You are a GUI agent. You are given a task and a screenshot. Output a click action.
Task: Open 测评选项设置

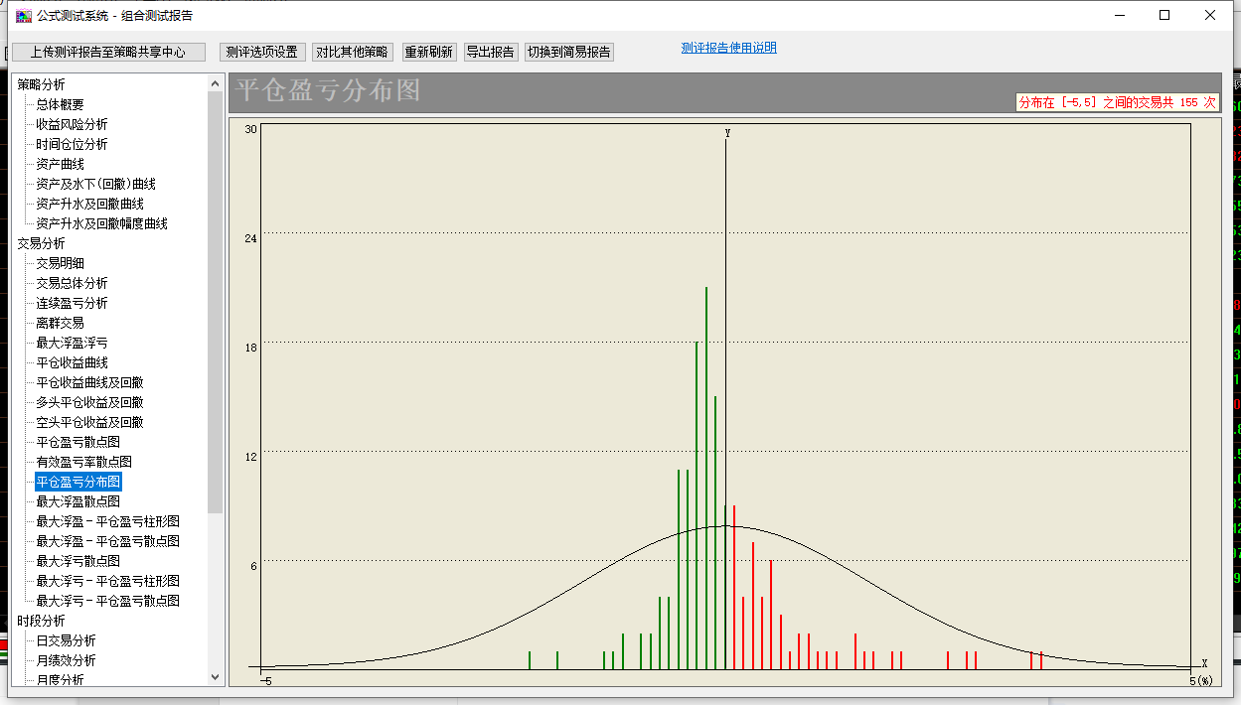click(x=262, y=52)
